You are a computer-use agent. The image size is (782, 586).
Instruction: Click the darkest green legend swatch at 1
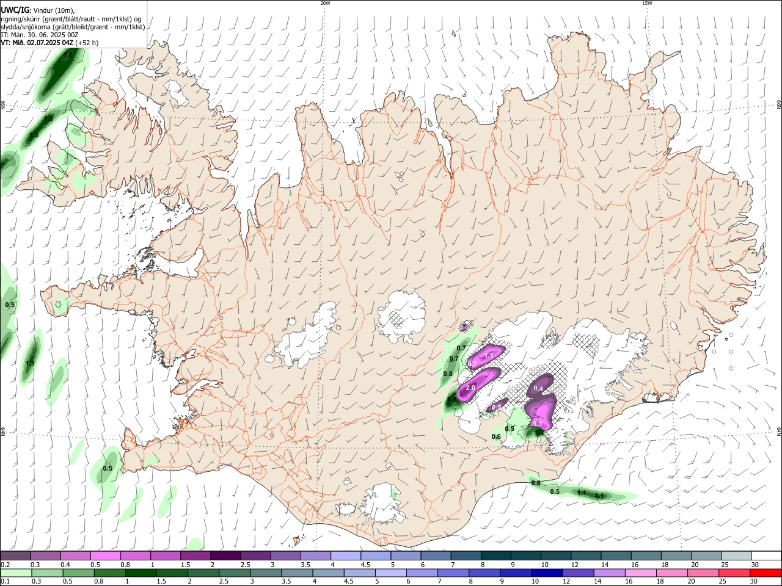point(141,573)
